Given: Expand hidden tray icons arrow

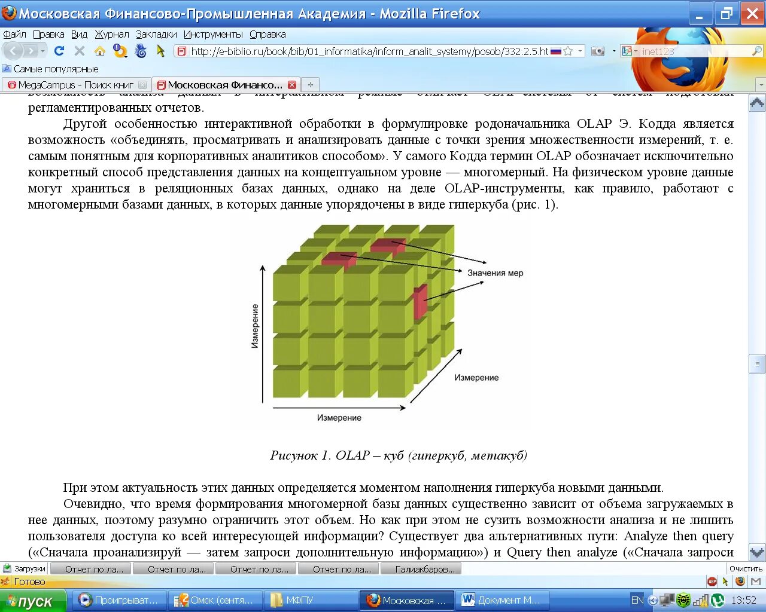Looking at the screenshot, I should [653, 600].
